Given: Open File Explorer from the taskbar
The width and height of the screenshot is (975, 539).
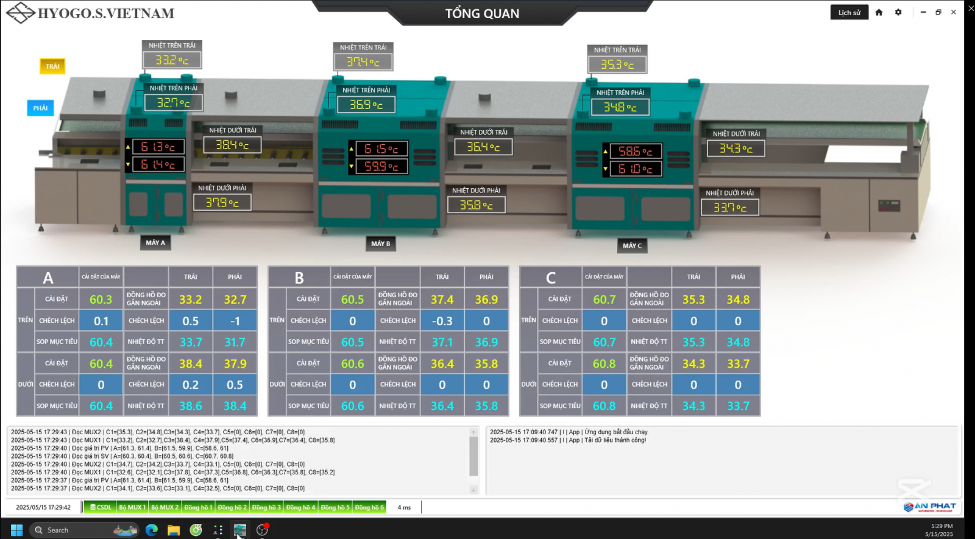Looking at the screenshot, I should 174,530.
